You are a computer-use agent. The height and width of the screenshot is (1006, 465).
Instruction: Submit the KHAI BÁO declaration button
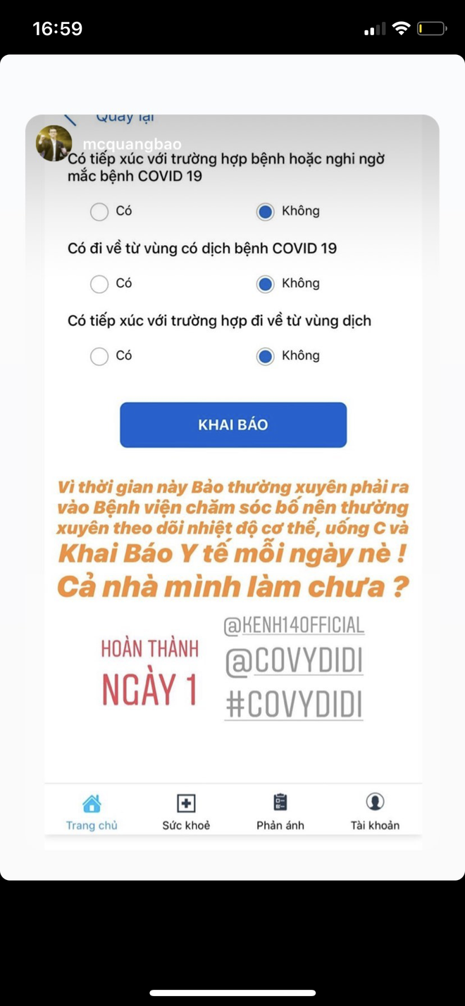tap(233, 425)
